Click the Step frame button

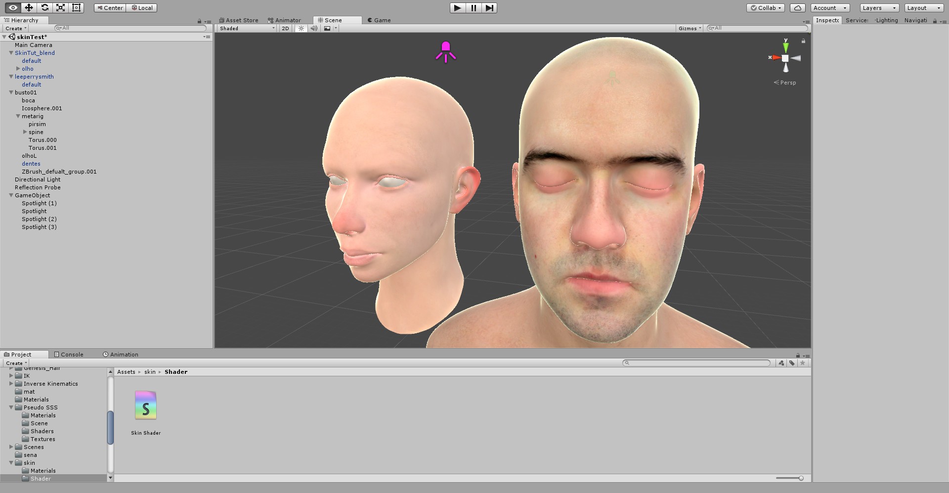tap(489, 8)
